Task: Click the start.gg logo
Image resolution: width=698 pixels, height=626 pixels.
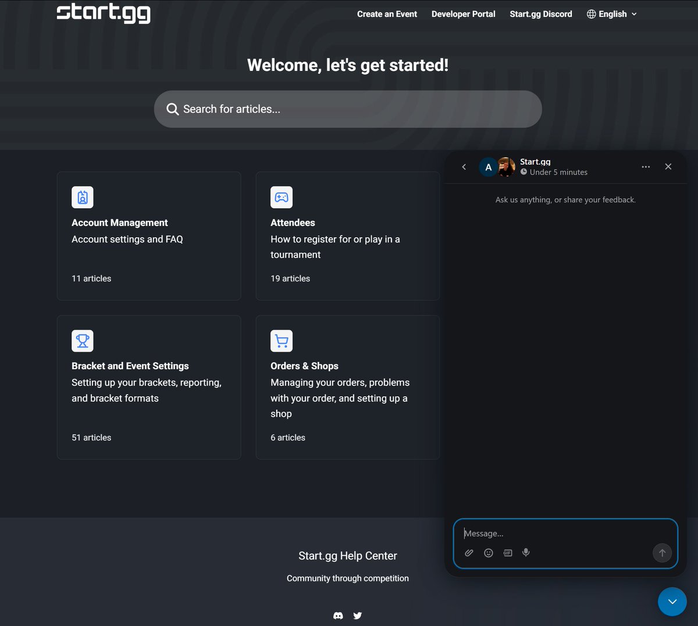Action: click(104, 13)
